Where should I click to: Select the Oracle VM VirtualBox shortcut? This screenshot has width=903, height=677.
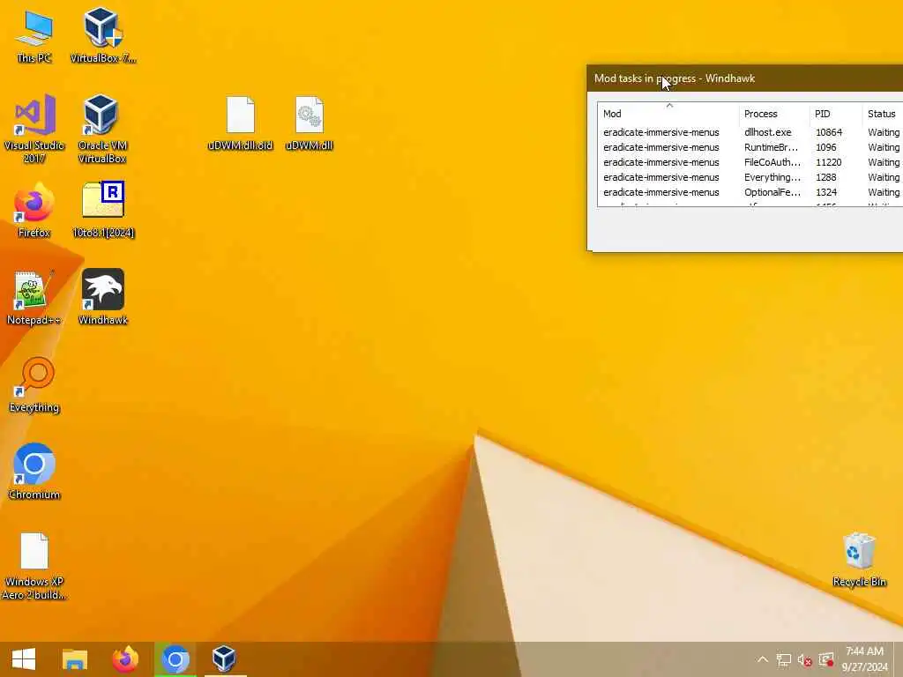click(x=102, y=129)
